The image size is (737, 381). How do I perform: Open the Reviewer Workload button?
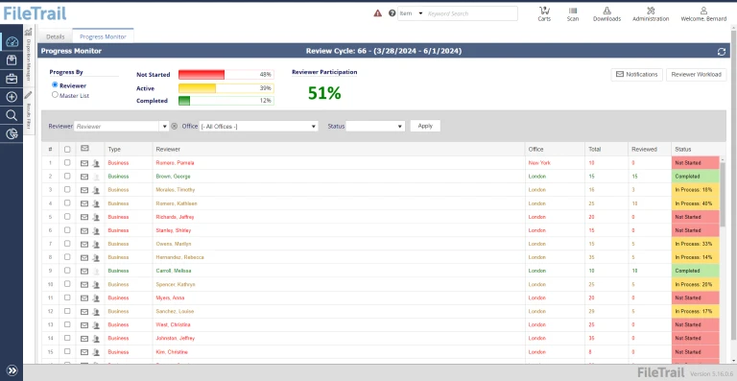point(696,74)
